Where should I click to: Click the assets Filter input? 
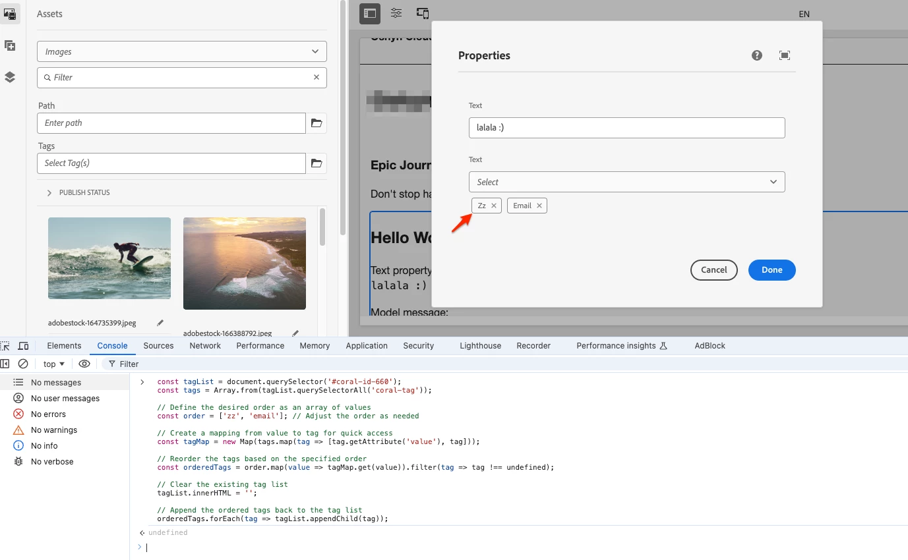[x=182, y=77]
